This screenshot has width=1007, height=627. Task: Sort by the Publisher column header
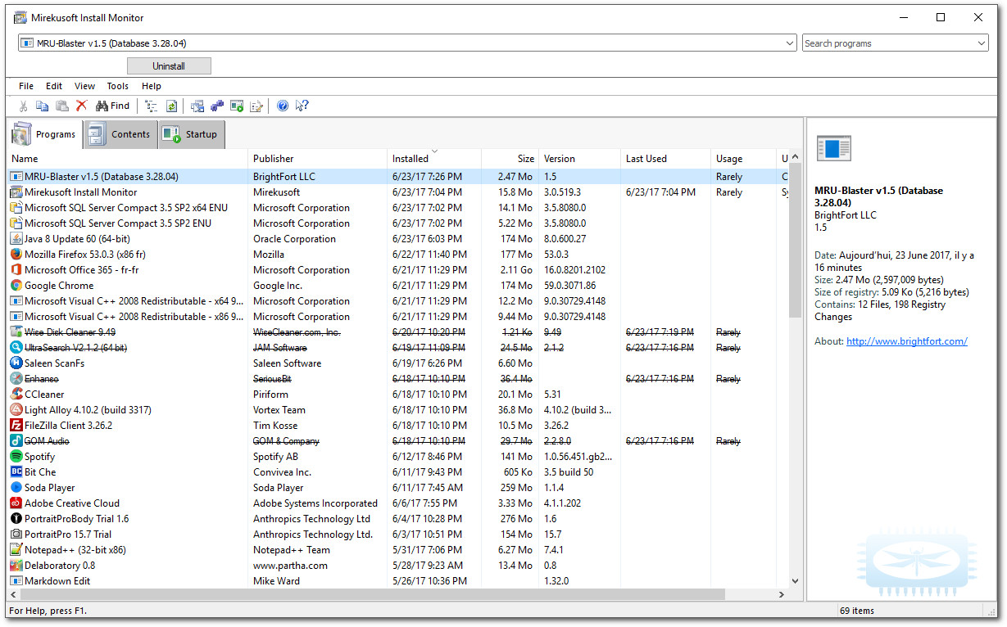coord(318,159)
